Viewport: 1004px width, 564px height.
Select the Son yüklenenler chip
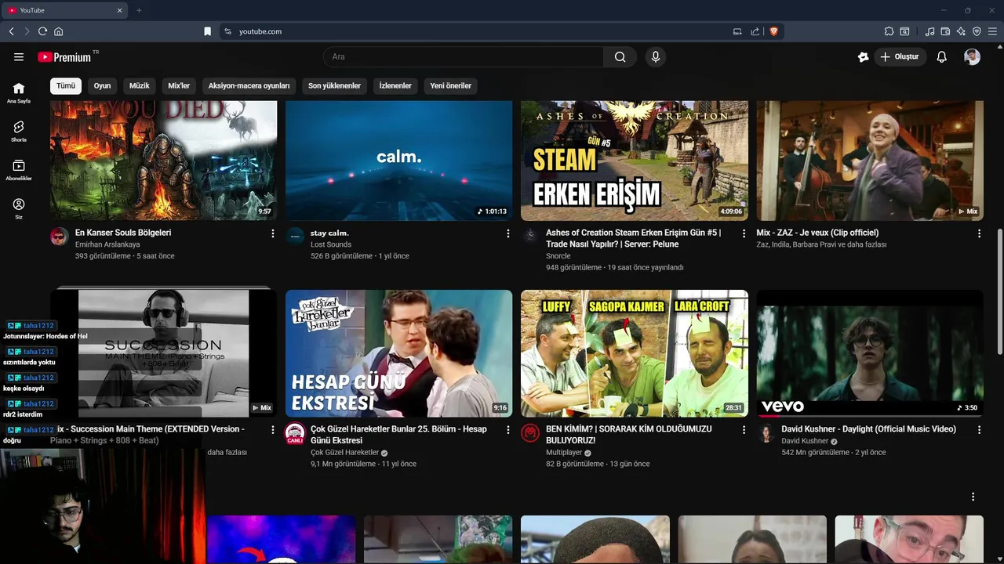pyautogui.click(x=334, y=85)
